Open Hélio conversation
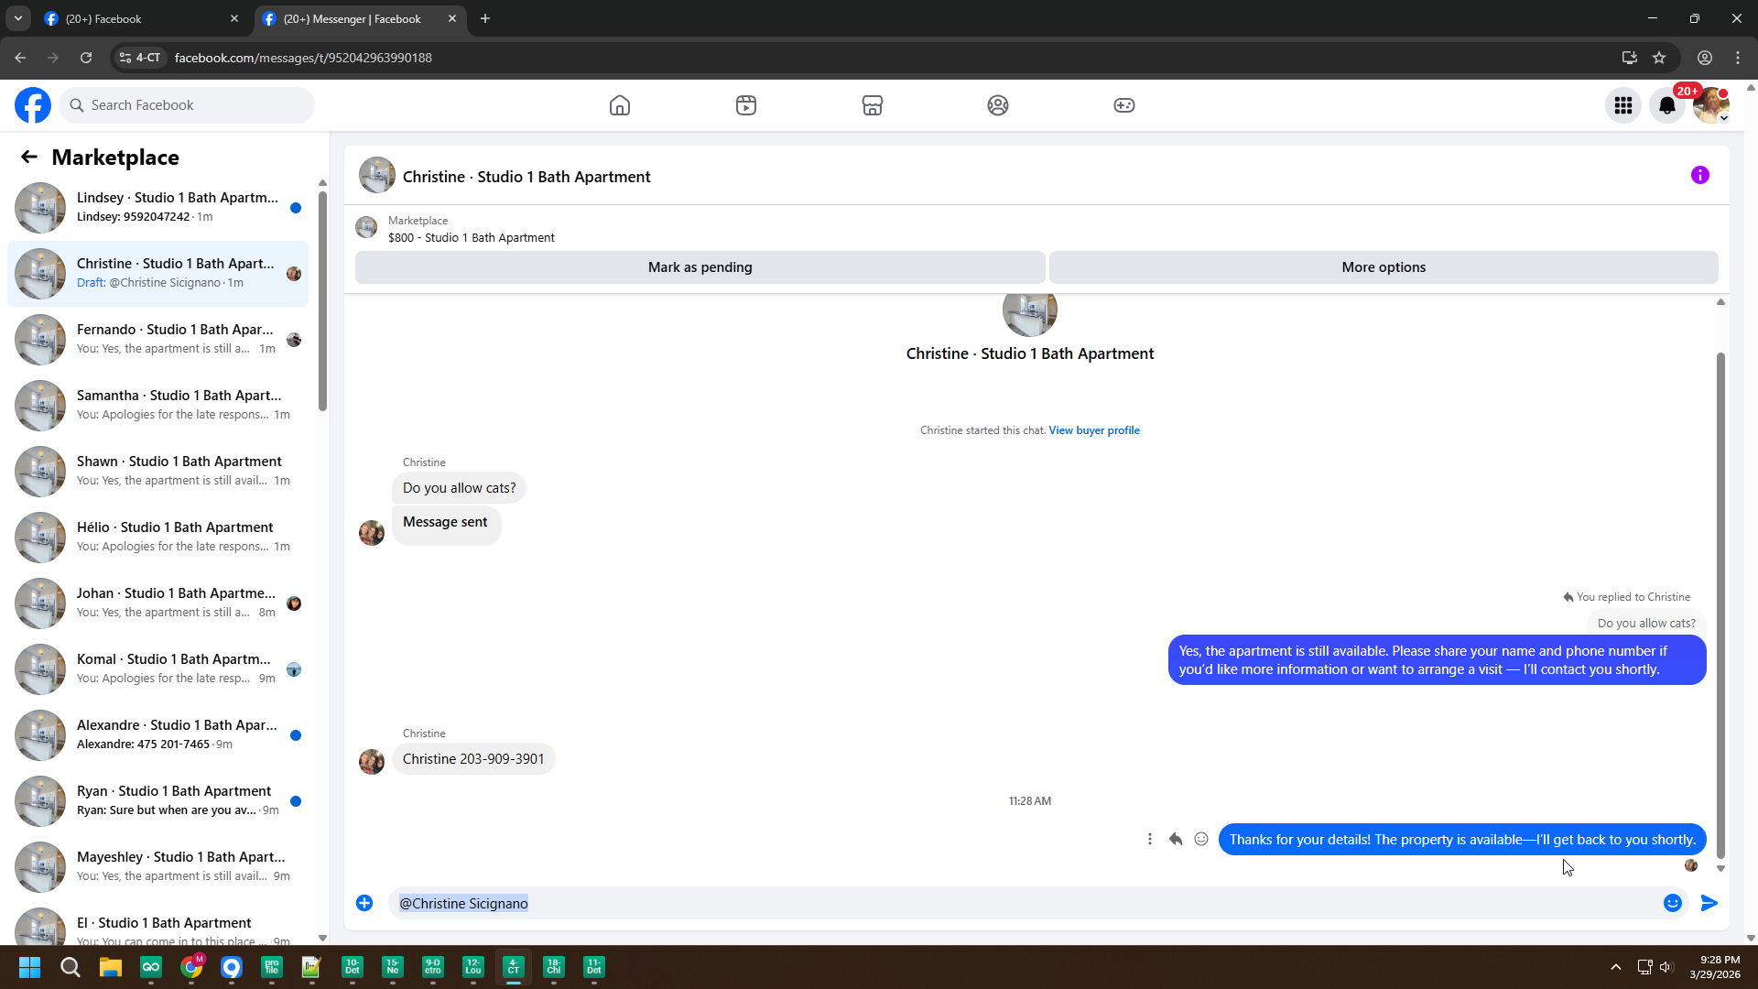Image resolution: width=1758 pixels, height=989 pixels. click(x=157, y=538)
